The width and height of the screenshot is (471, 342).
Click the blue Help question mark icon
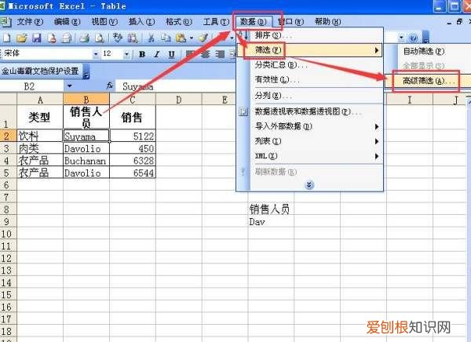tap(414, 38)
